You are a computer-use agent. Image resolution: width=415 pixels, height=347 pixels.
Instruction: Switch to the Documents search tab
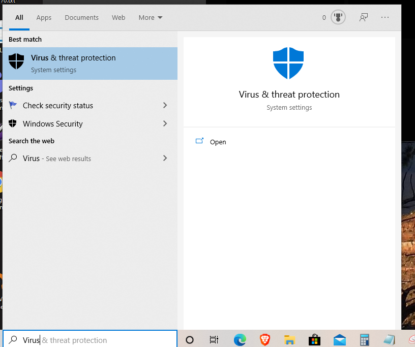[x=81, y=17]
